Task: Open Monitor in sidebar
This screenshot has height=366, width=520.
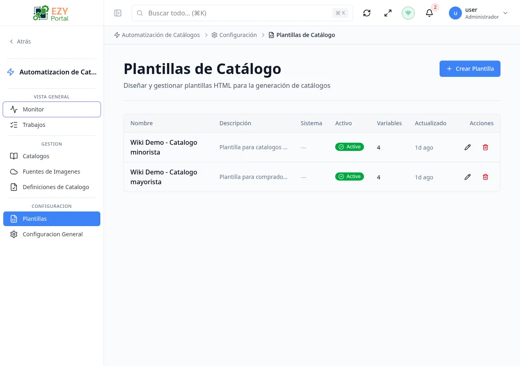Action: click(52, 109)
